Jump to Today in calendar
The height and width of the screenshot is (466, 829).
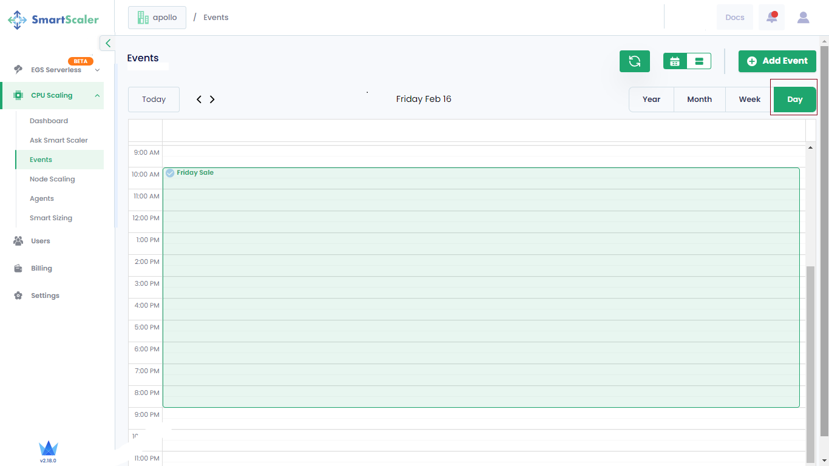[154, 100]
